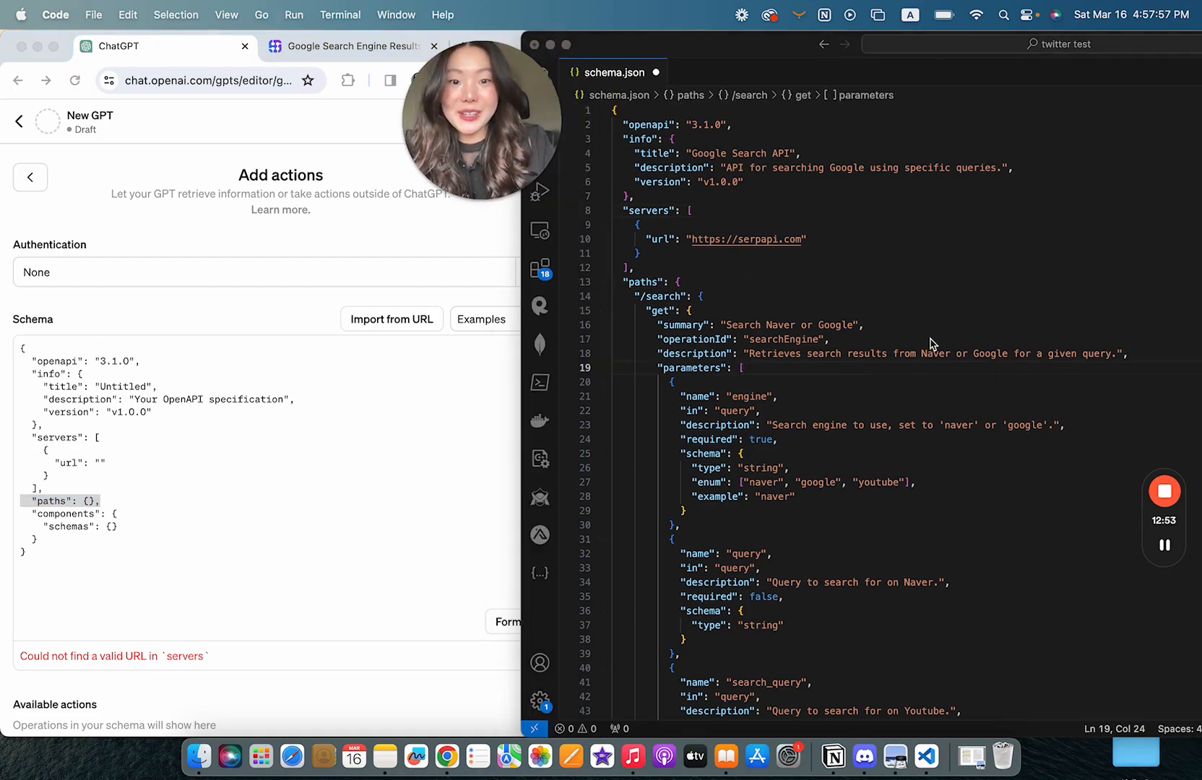Click the remote window indicator in status bar
1202x780 pixels.
pos(535,729)
